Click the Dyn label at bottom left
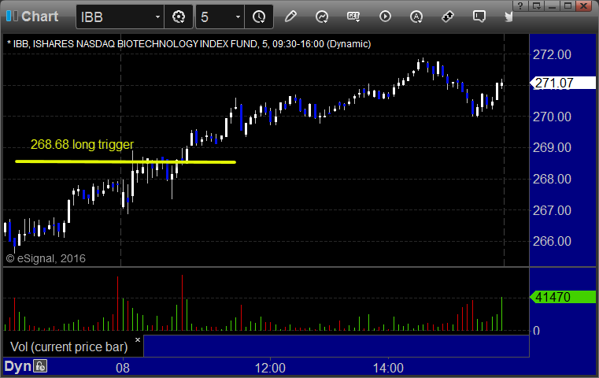Image resolution: width=599 pixels, height=378 pixels. point(17,366)
